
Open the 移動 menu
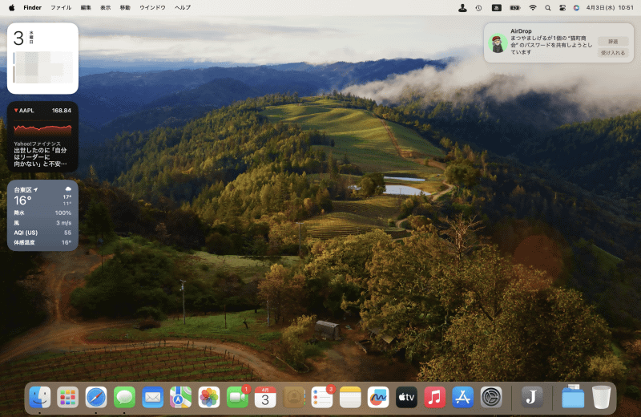click(125, 7)
